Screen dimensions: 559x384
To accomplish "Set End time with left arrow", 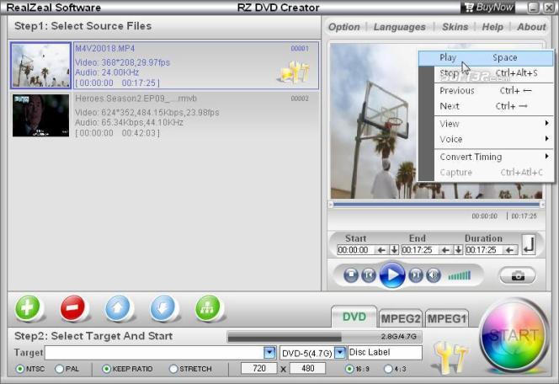I will click(445, 250).
